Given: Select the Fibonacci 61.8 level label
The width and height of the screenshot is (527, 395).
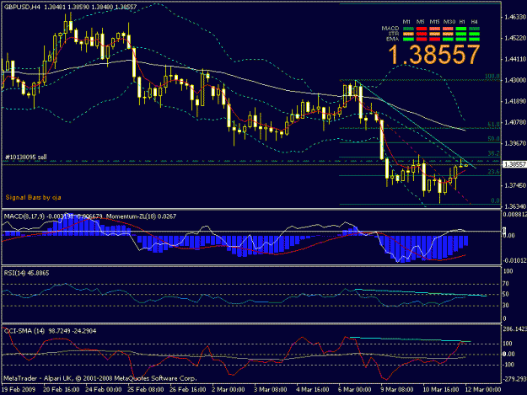Looking at the screenshot, I should 494,124.
